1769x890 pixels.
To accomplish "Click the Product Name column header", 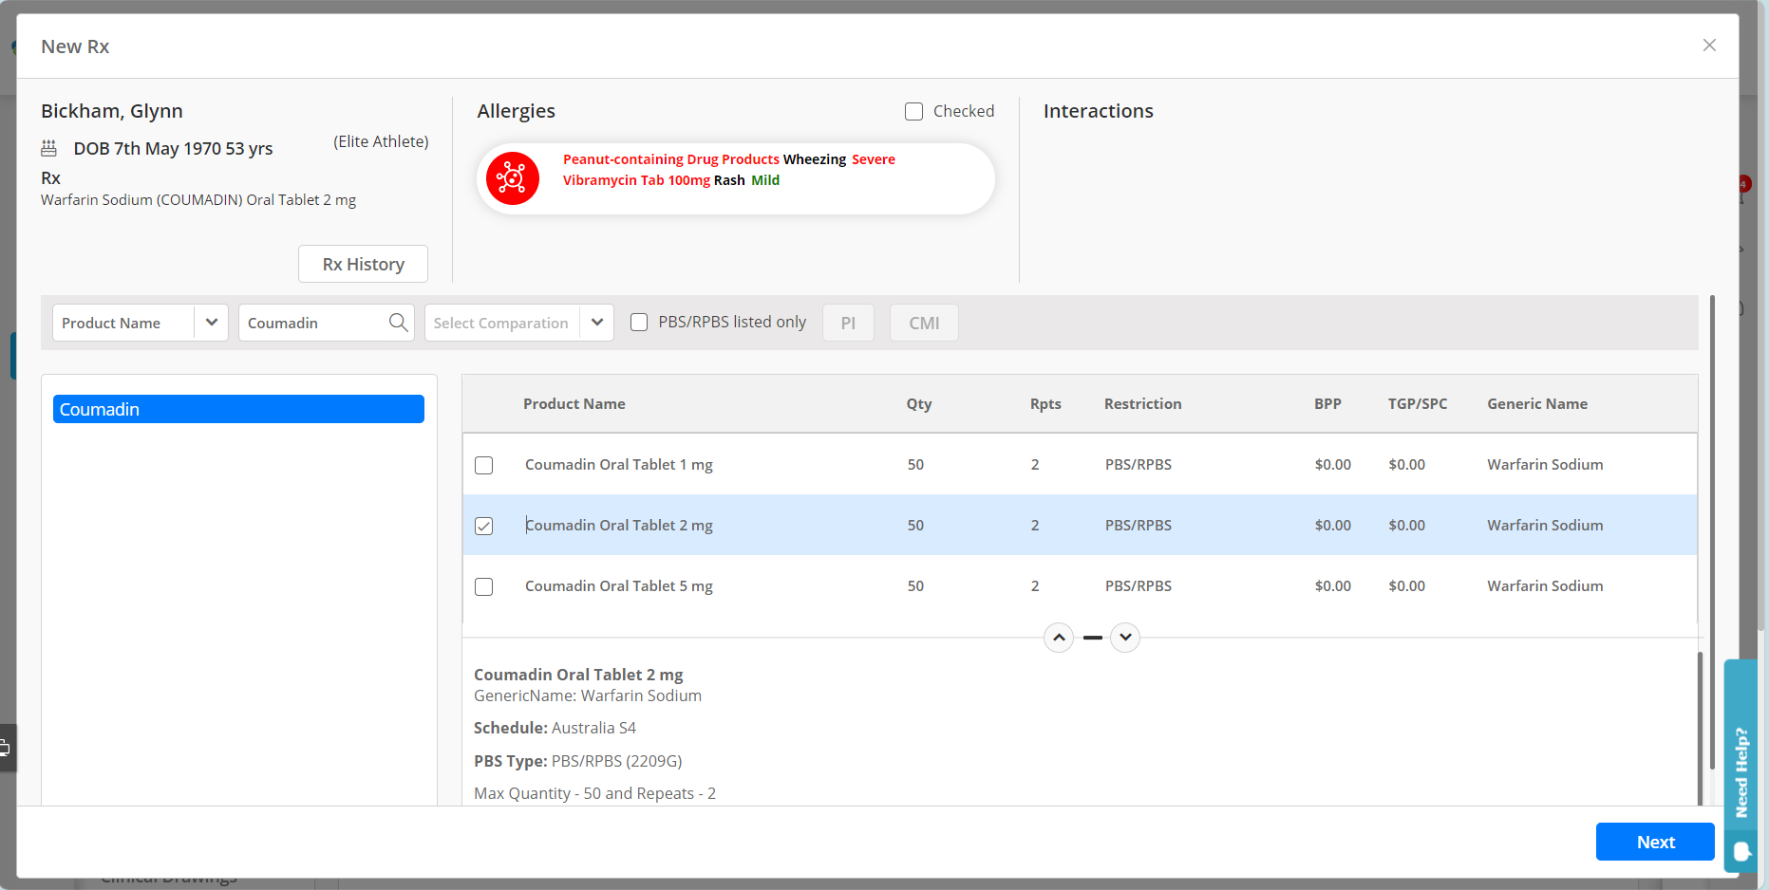I will point(574,404).
